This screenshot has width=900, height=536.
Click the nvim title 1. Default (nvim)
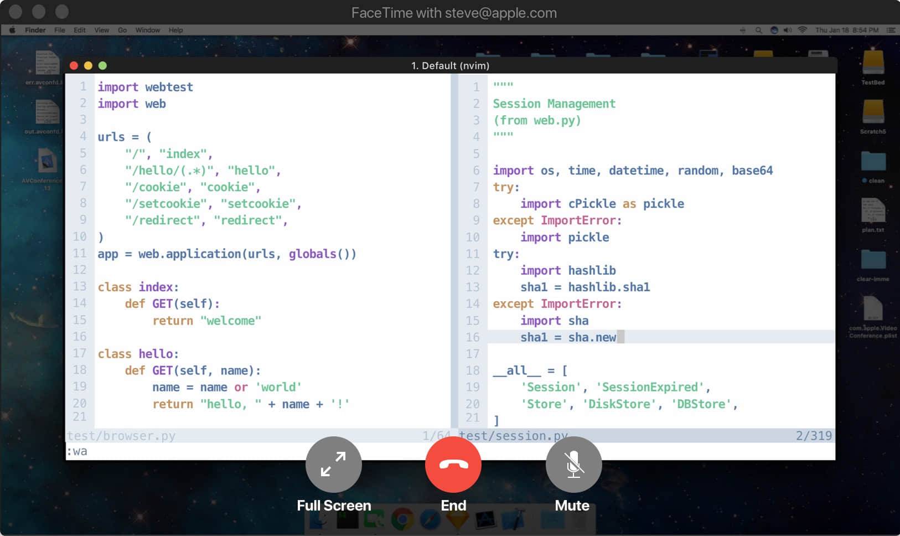(450, 65)
